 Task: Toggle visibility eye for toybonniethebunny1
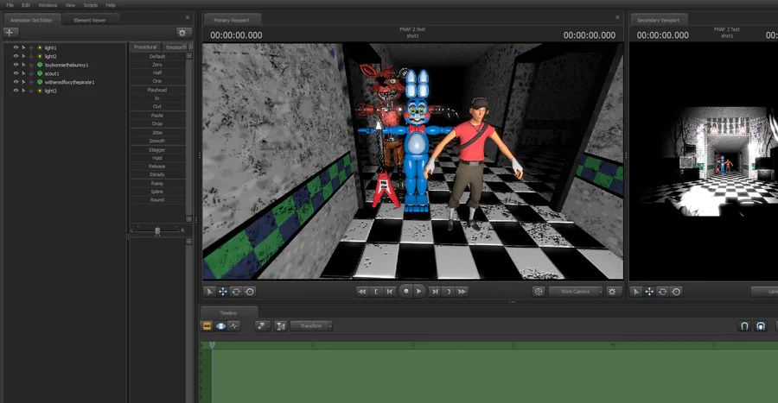(16, 65)
